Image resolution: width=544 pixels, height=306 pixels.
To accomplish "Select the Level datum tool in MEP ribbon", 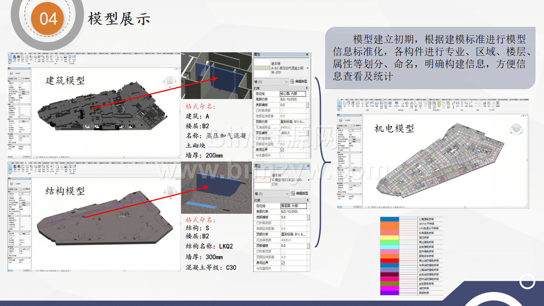I will click(x=475, y=105).
